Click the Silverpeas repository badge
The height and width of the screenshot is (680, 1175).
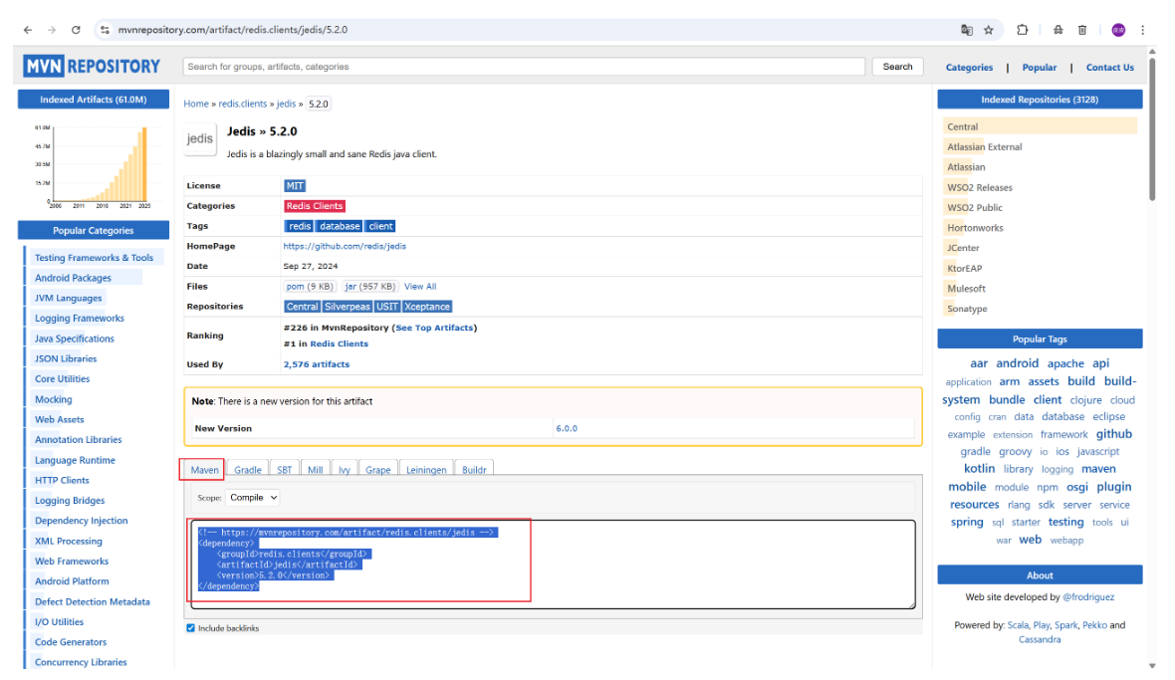[347, 307]
